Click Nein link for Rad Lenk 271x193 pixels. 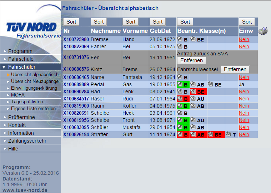(244, 91)
